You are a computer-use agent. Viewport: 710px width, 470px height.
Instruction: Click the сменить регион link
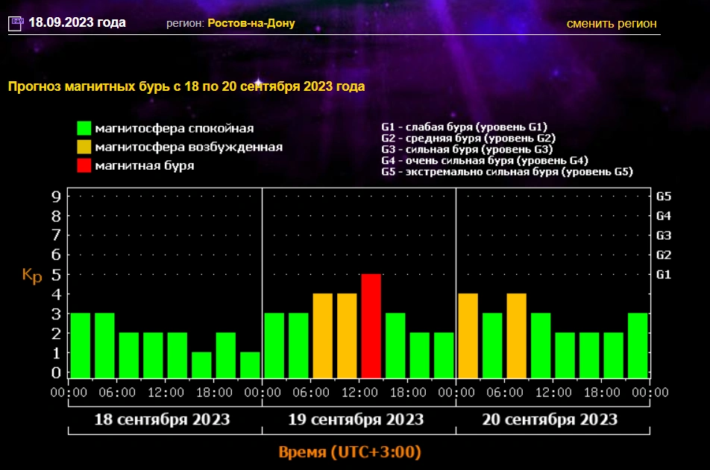click(612, 23)
